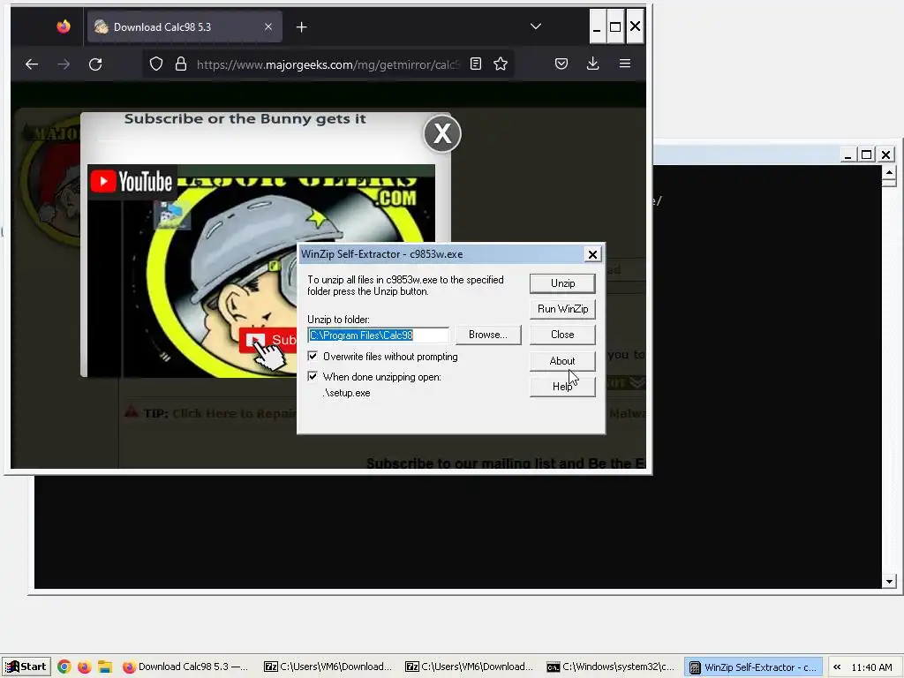The image size is (904, 678).
Task: Open Save to Pocket icon
Action: [x=561, y=64]
